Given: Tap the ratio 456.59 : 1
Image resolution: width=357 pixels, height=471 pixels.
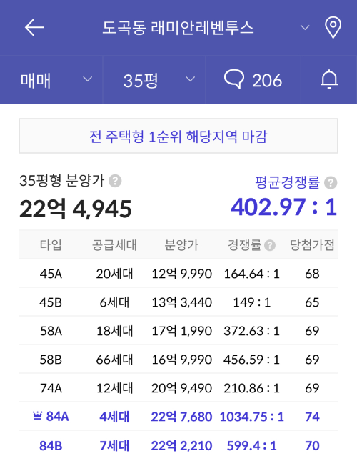Looking at the screenshot, I should pos(252,360).
